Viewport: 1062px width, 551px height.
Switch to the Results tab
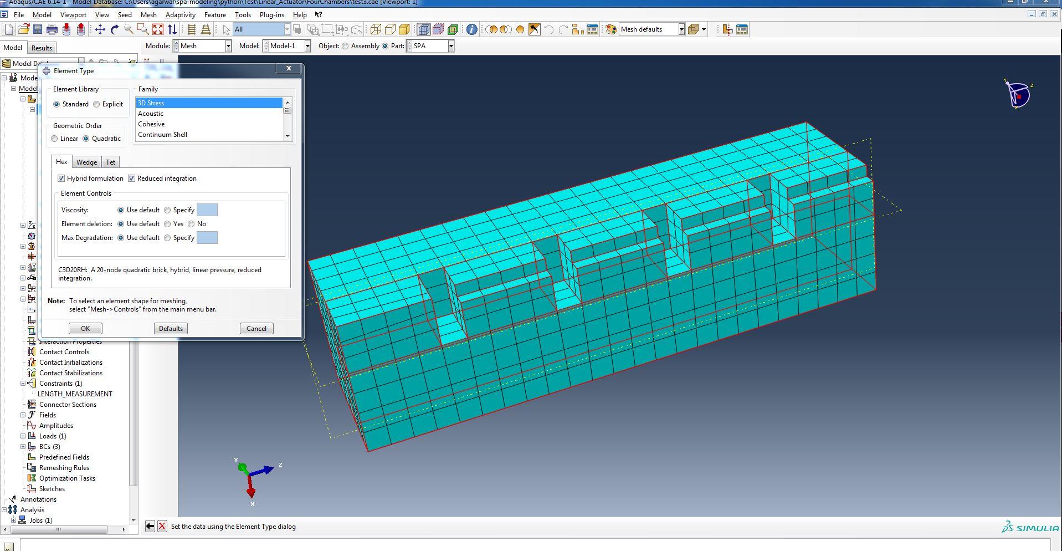[42, 48]
